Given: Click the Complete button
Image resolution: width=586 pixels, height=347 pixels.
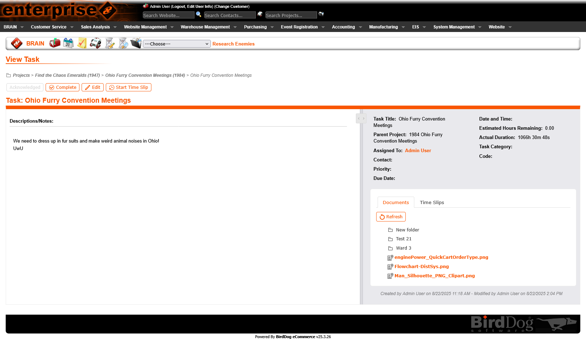Looking at the screenshot, I should [62, 87].
